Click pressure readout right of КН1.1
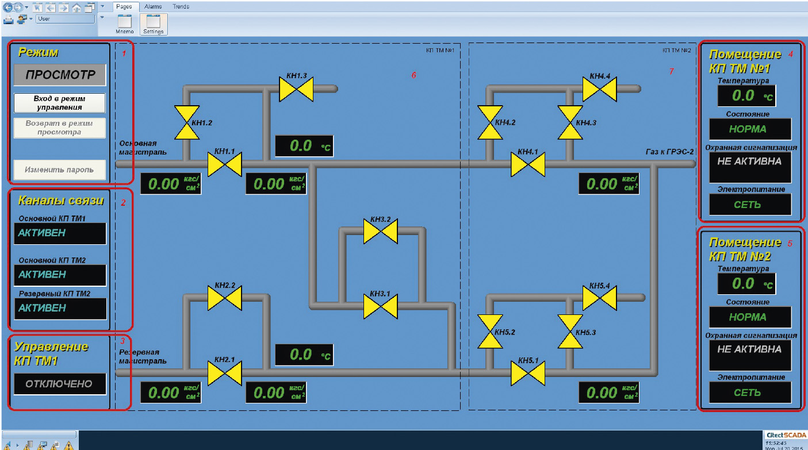Viewport: 808px width, 450px height. [277, 184]
